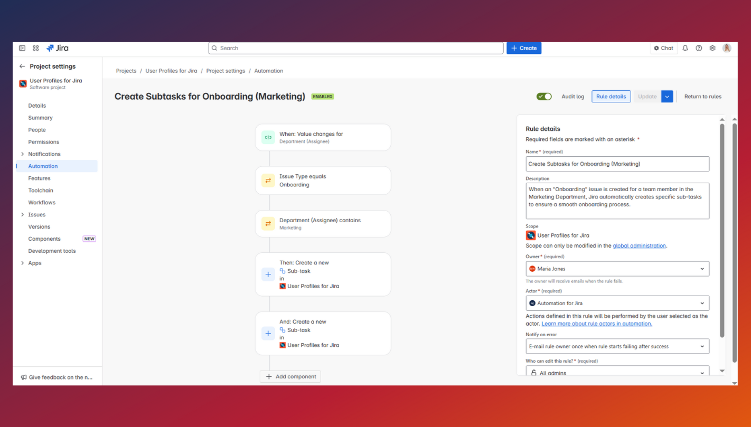Viewport: 751px width, 427px height.
Task: Open the Chat button
Action: 664,48
